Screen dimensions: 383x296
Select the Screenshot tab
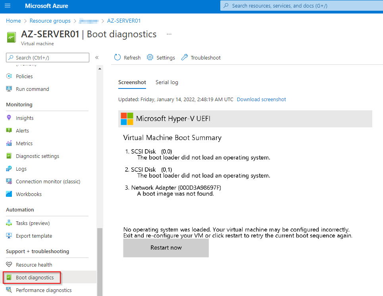click(132, 82)
